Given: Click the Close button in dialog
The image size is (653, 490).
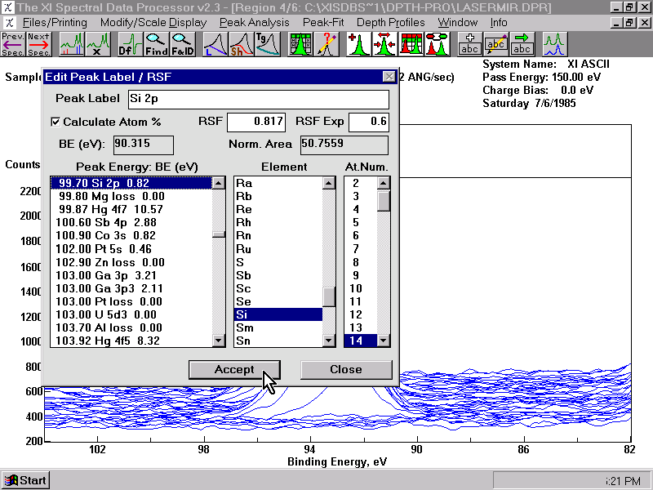Looking at the screenshot, I should tap(346, 370).
